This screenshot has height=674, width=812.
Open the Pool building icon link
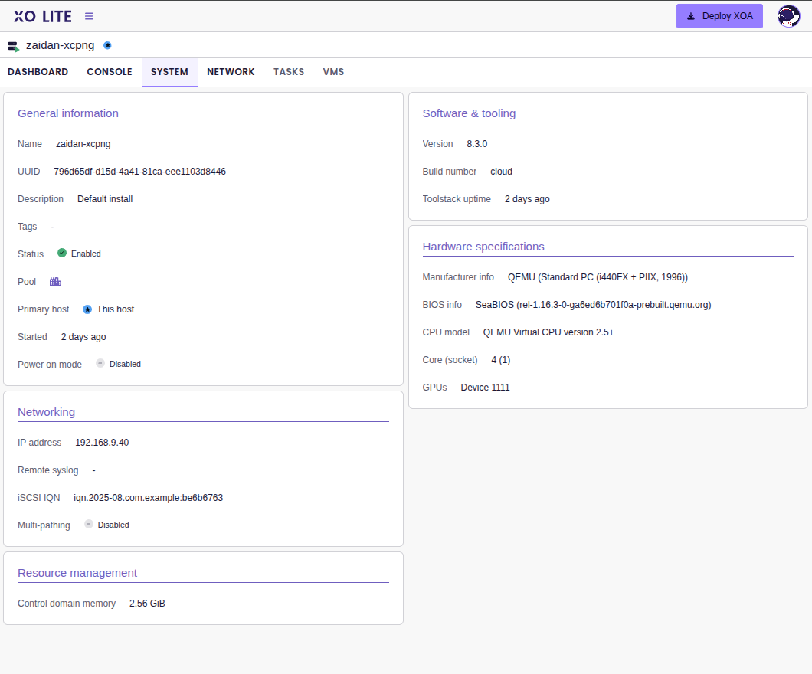(x=55, y=282)
